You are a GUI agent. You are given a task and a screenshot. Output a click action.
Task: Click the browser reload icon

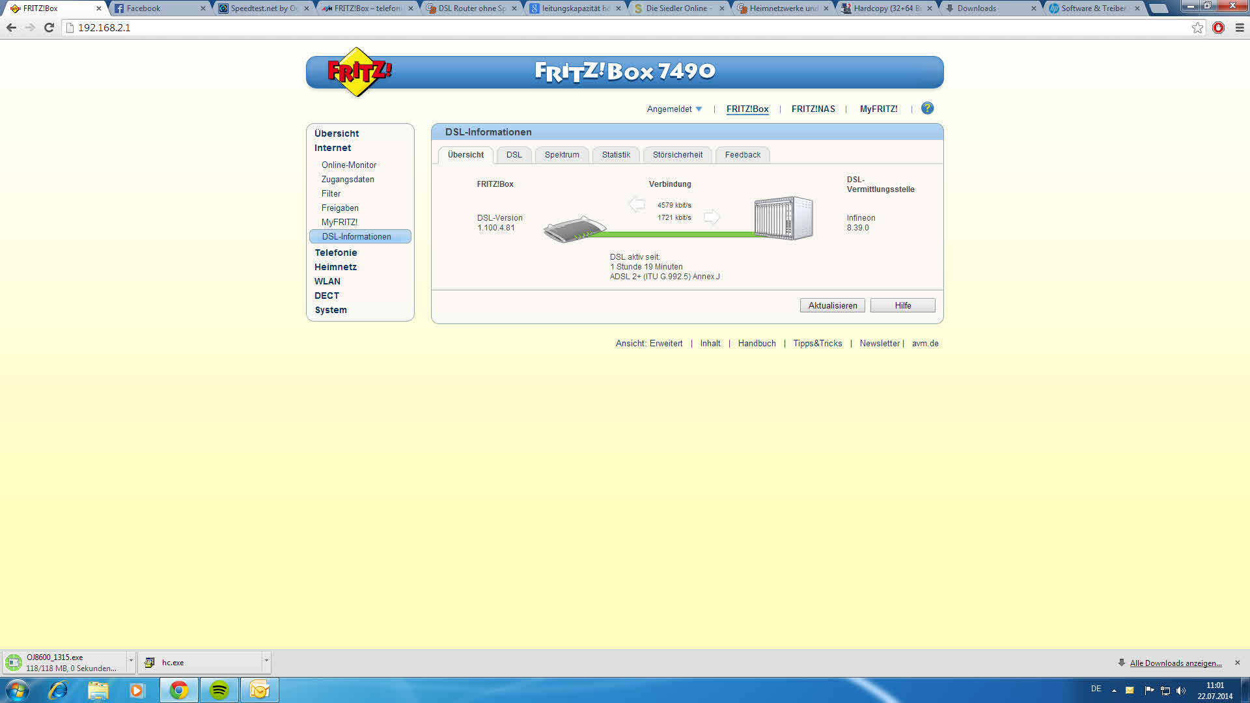[49, 28]
